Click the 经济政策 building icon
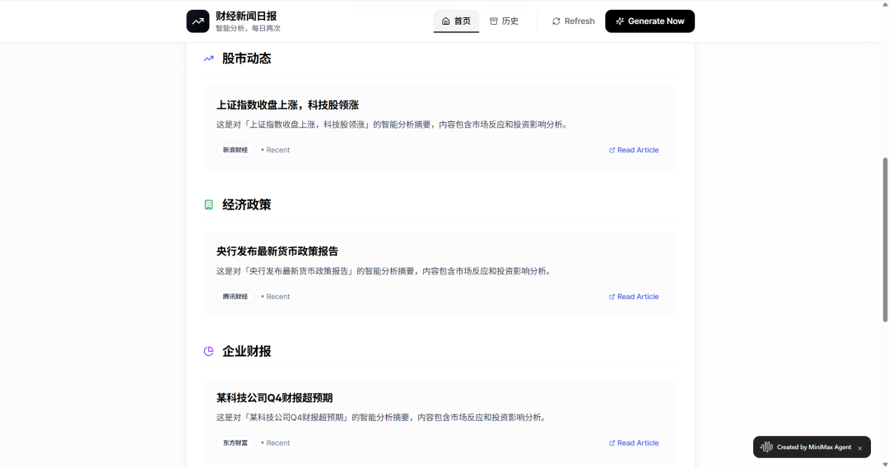This screenshot has width=889, height=468. tap(208, 205)
